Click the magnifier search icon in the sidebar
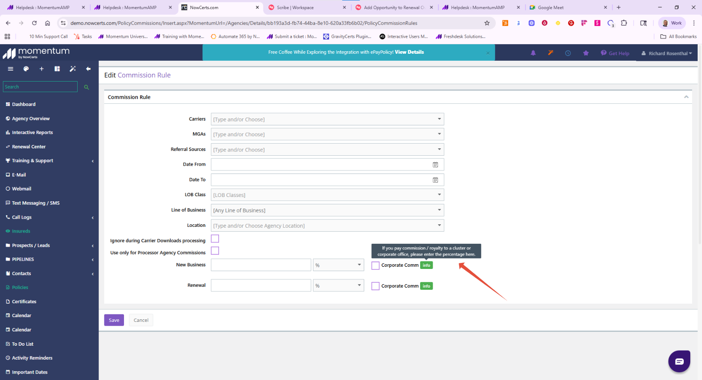Screen dimensions: 702x380 (86, 87)
